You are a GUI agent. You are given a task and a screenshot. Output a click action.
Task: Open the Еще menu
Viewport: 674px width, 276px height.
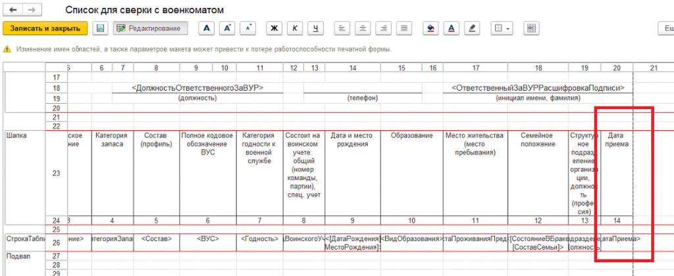666,28
